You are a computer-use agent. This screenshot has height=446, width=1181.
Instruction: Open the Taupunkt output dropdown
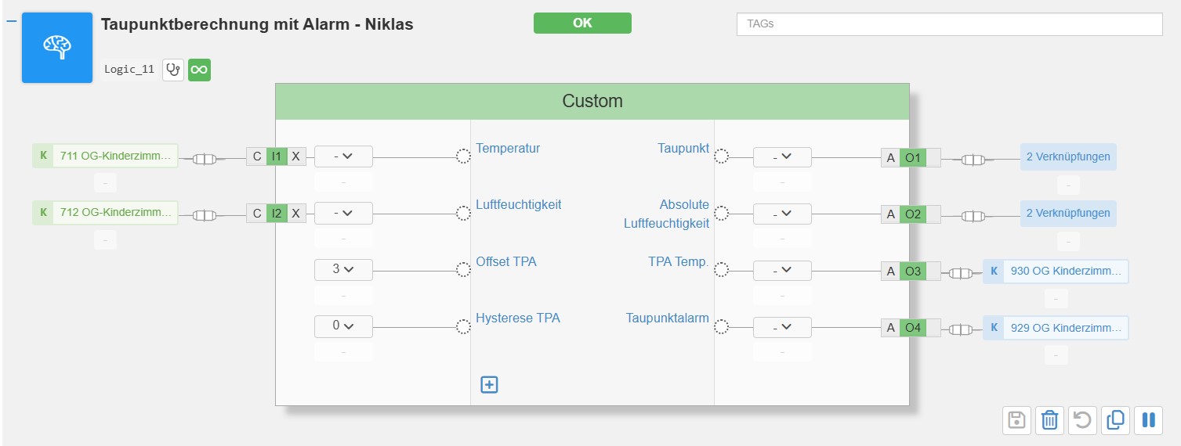point(782,156)
